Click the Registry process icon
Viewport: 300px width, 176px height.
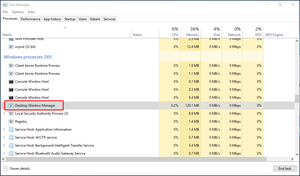tap(11, 122)
